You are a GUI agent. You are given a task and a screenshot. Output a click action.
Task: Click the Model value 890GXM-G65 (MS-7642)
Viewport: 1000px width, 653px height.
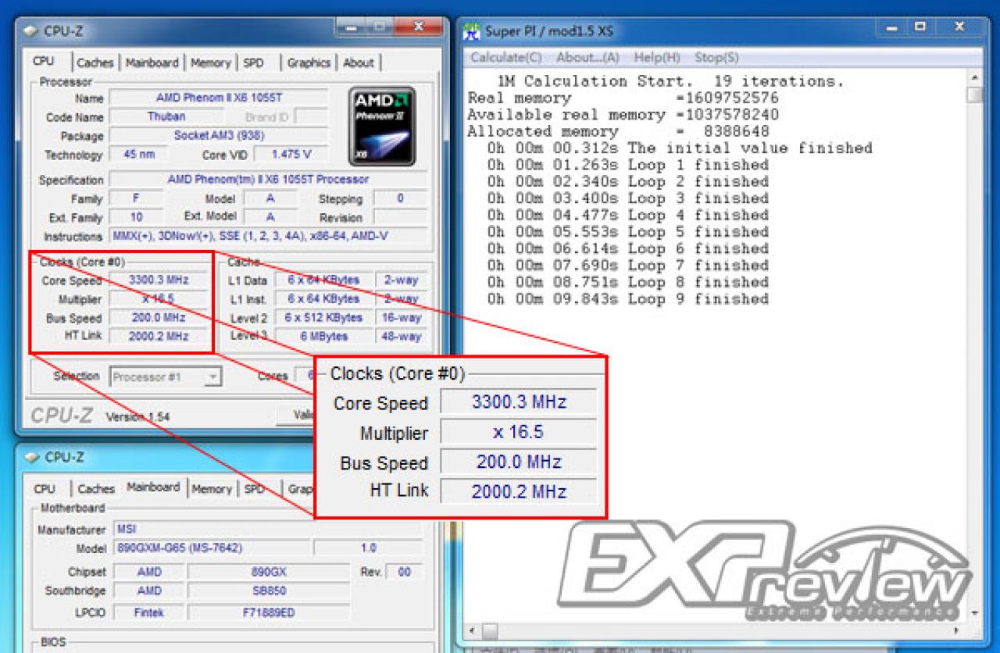coord(212,548)
